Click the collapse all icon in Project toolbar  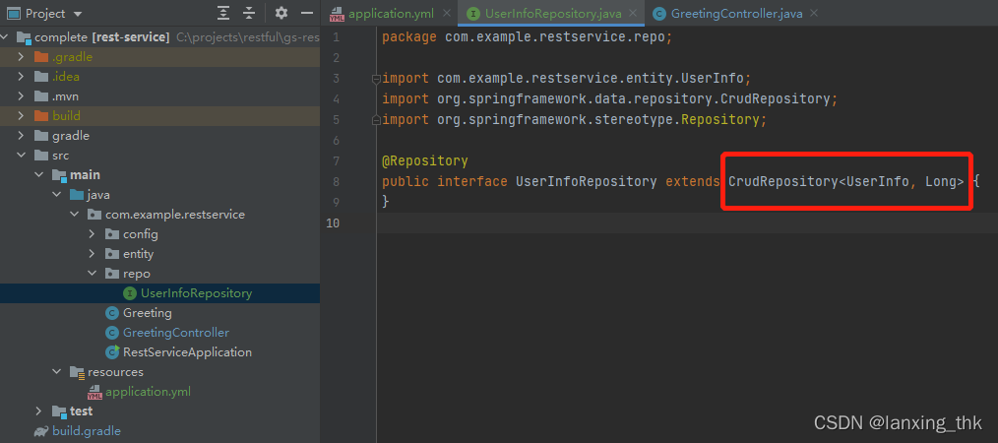[x=249, y=14]
